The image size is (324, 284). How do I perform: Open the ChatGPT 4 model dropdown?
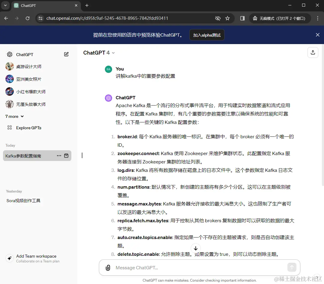click(99, 53)
